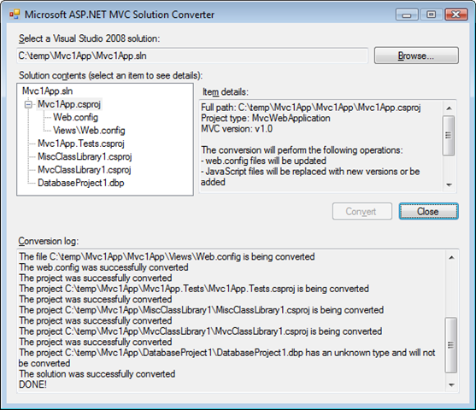Click the solution path text field
Screen dimensions: 476x410
[192, 56]
